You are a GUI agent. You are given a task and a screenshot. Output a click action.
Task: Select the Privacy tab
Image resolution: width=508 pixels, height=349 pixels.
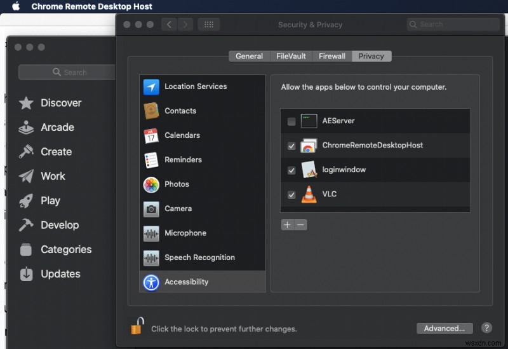click(x=371, y=56)
